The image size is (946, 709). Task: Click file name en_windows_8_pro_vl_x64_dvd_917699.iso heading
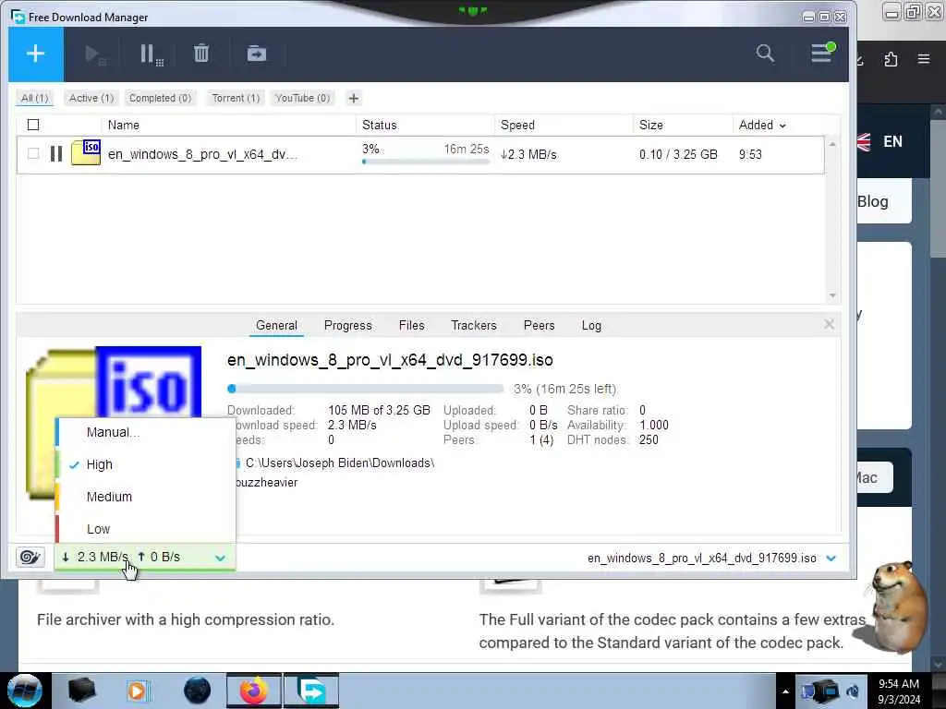pos(390,360)
